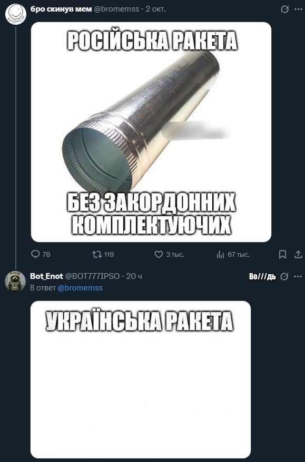Image resolution: width=305 pixels, height=462 pixels.
Task: Click the @BOT777IPSO handle
Action: tap(92, 276)
